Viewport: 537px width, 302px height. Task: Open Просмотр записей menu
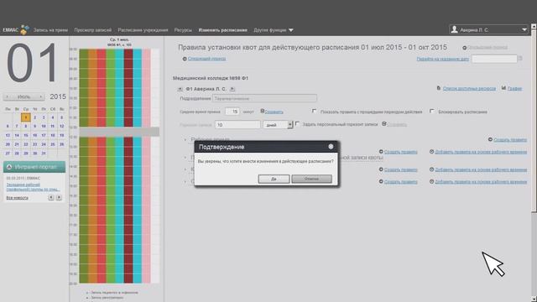(x=93, y=30)
